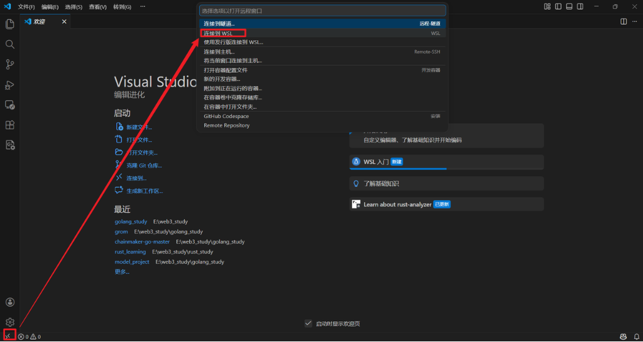Viewport: 643px width, 342px height.
Task: Open the Remote Explorer view icon
Action: click(10, 105)
